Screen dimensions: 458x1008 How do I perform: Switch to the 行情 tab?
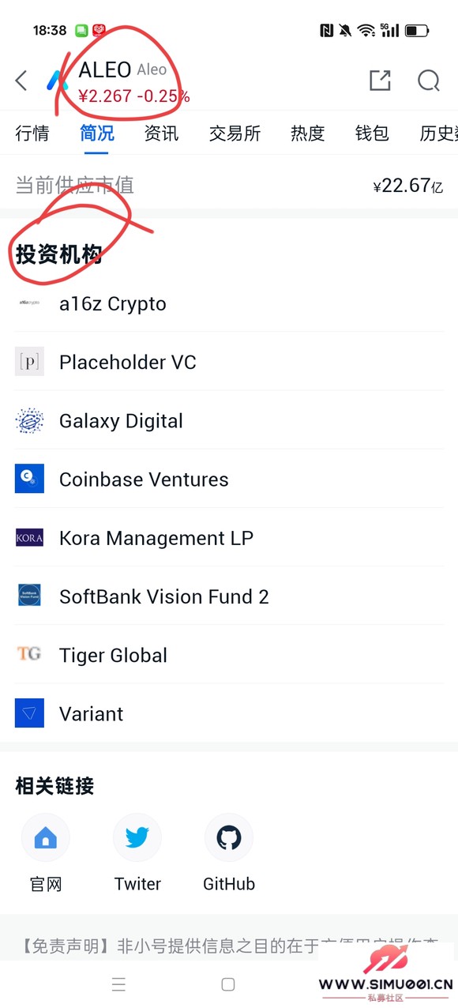click(x=32, y=134)
